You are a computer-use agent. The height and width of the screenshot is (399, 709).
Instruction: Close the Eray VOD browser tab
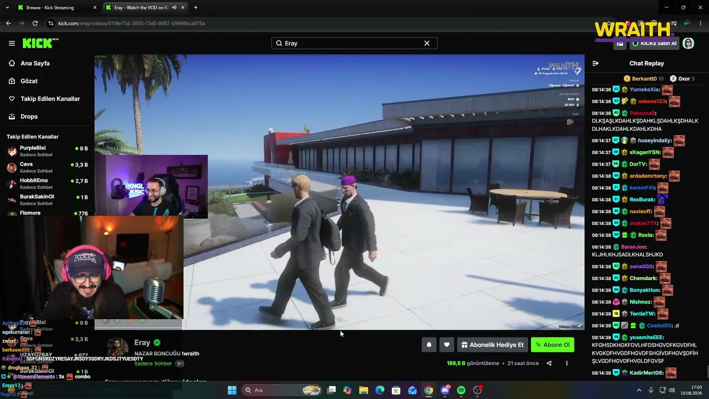click(x=183, y=8)
